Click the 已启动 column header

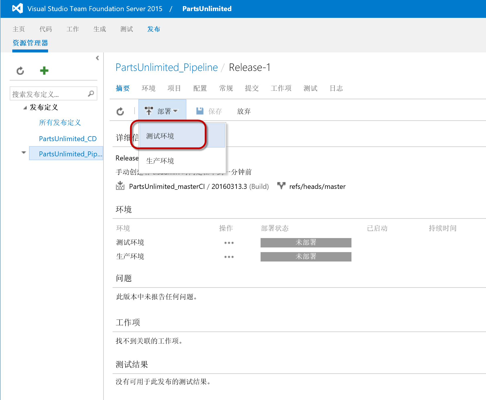click(377, 228)
